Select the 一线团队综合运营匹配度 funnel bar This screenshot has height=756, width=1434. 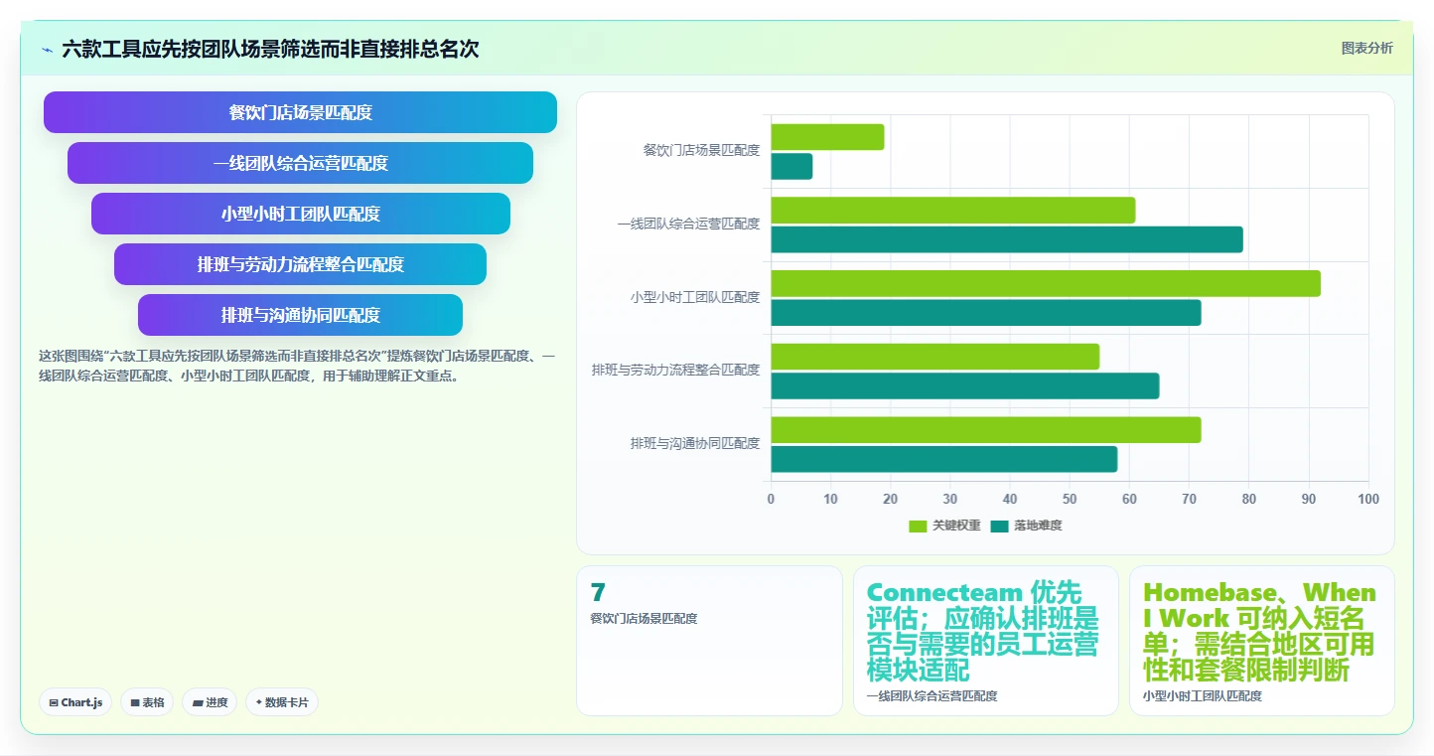[x=300, y=163]
